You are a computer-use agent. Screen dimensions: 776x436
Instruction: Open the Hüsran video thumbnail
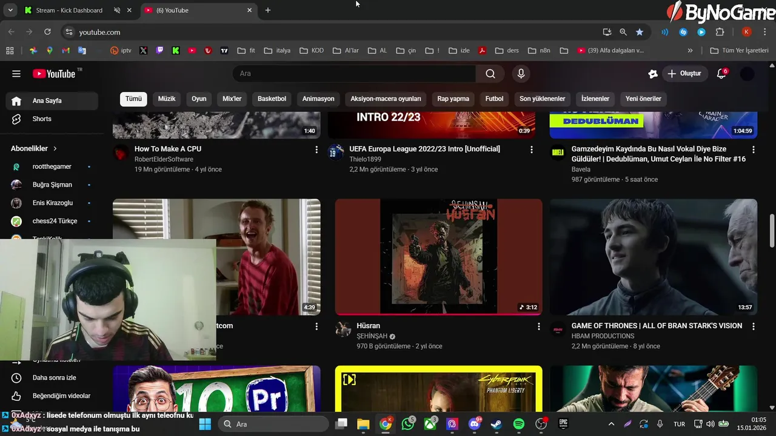pos(438,257)
